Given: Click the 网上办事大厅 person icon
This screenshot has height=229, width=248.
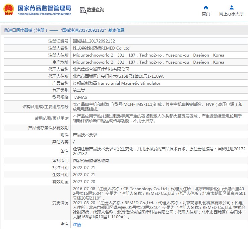Looking at the screenshot, I should [231, 7].
